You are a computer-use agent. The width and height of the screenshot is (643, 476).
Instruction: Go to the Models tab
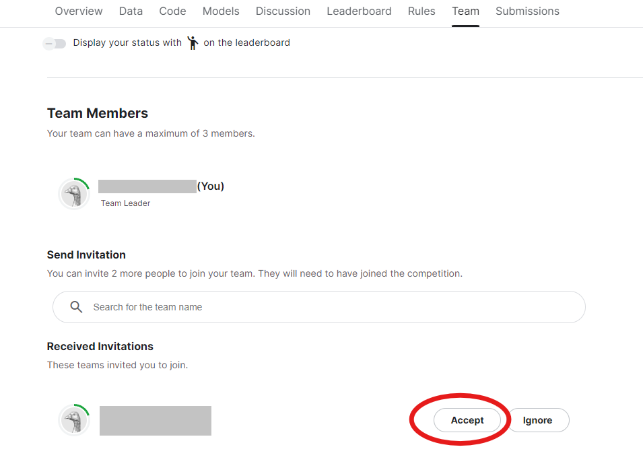(x=221, y=11)
